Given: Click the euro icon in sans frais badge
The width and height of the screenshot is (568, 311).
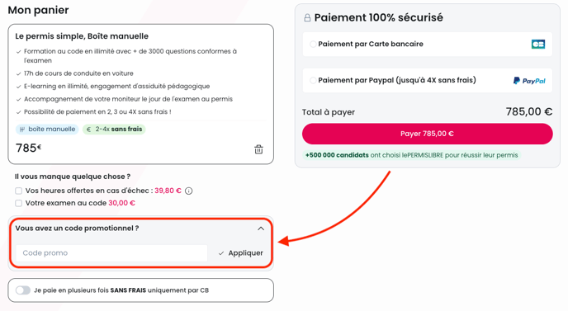Looking at the screenshot, I should [x=88, y=130].
